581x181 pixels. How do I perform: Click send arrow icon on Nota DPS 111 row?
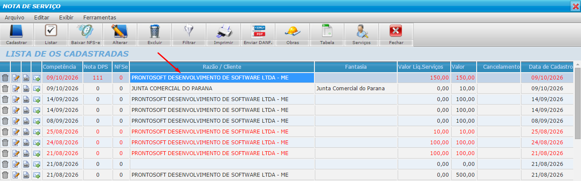pyautogui.click(x=37, y=78)
